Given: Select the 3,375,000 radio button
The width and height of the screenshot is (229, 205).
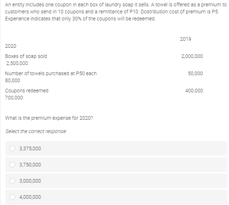Looking at the screenshot, I should coord(12,148).
